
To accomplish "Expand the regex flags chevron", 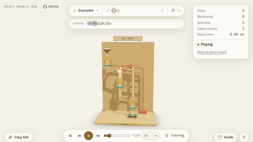I will tap(179, 11).
